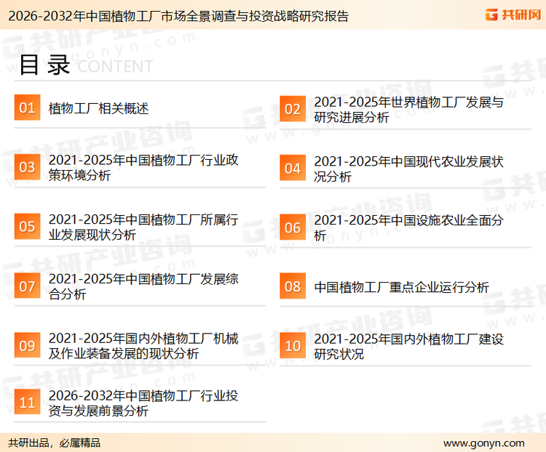Click the orange 08 number badge
Screen dimensions: 546x452
(x=293, y=286)
